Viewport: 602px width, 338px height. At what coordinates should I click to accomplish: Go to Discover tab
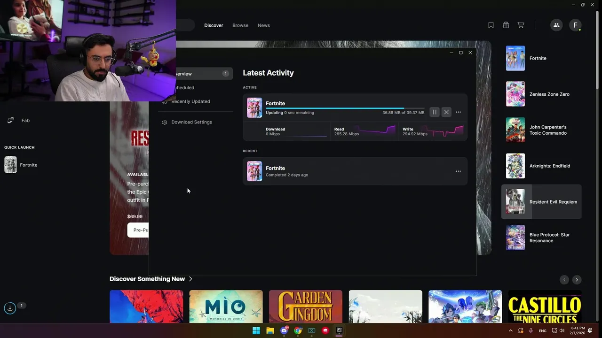click(214, 25)
